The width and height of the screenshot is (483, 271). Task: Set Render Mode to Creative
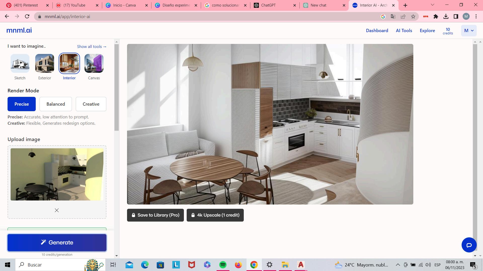click(91, 104)
